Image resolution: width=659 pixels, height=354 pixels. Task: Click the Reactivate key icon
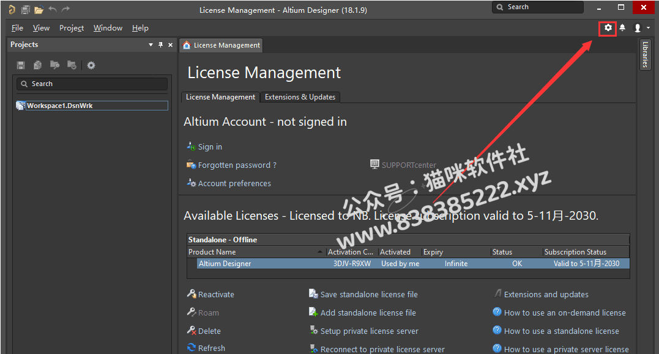[x=192, y=294]
